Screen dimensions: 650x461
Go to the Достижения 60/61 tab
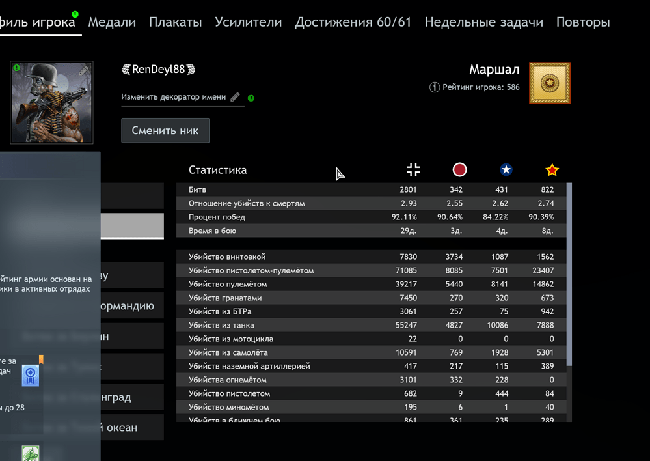[x=353, y=22]
